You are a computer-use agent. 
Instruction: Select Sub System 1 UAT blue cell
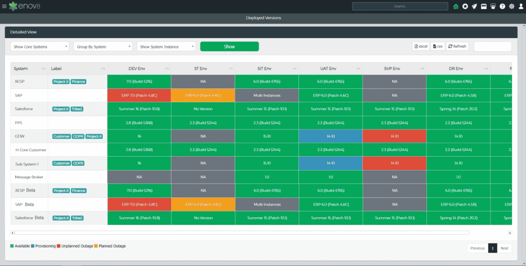(x=330, y=163)
